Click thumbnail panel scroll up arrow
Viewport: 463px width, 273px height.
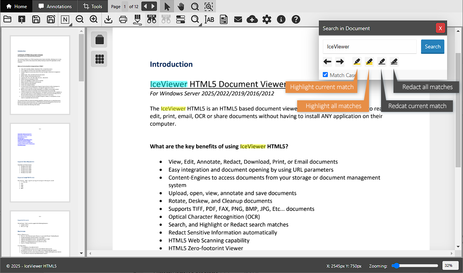click(82, 31)
